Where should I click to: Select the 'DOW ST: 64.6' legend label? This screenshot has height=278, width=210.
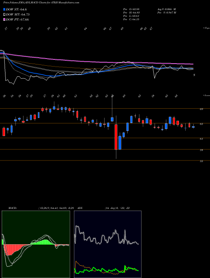(16, 9)
